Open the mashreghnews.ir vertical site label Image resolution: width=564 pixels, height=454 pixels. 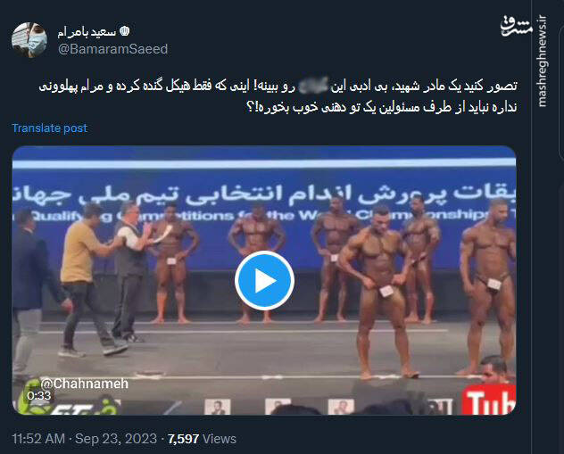[x=542, y=62]
